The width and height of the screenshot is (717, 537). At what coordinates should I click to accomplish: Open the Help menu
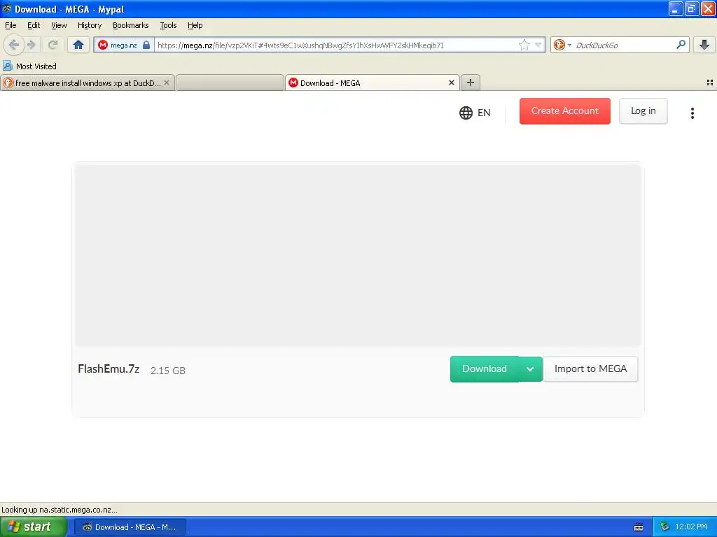[x=195, y=25]
